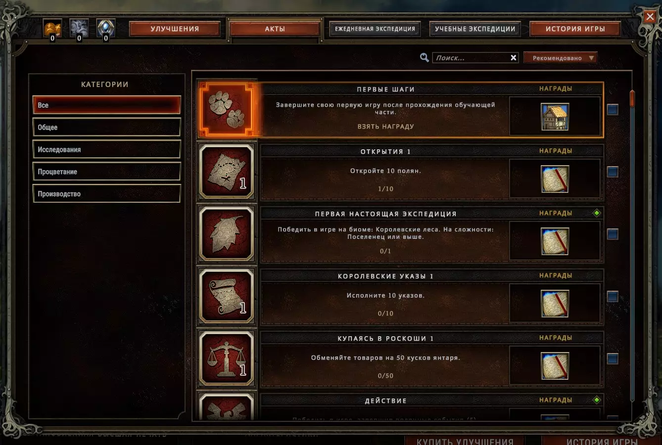Screen dimensions: 662x445
Task: Click the magnifying glass search icon
Action: [425, 58]
